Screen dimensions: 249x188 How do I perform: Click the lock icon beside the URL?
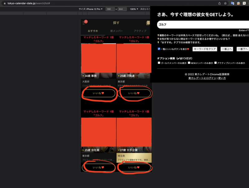click(x=5, y=3)
